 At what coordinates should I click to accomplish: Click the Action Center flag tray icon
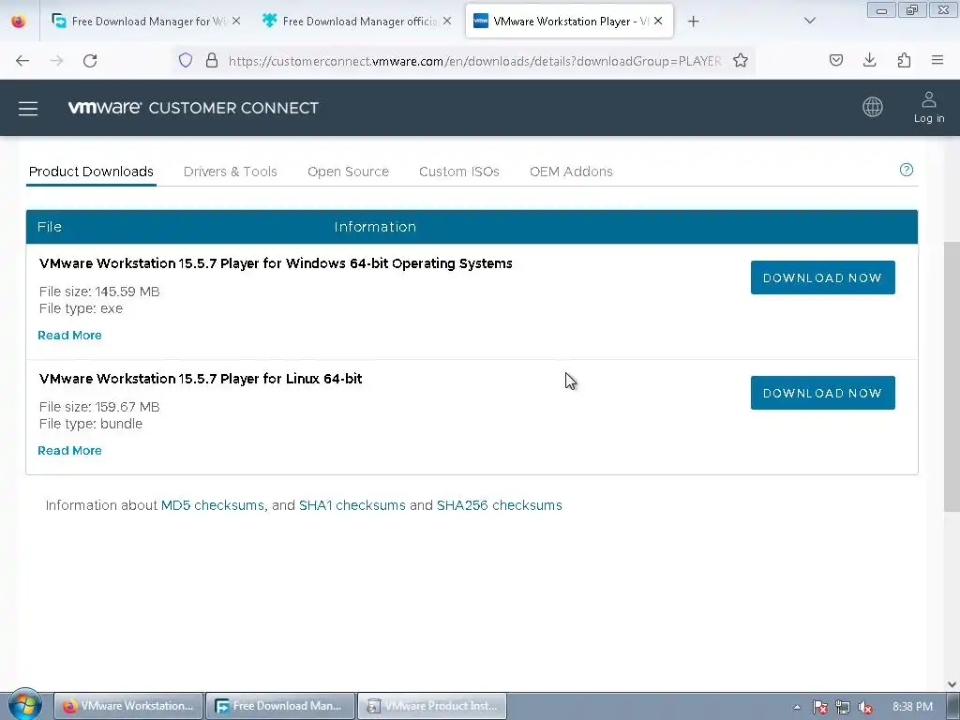[x=819, y=707]
